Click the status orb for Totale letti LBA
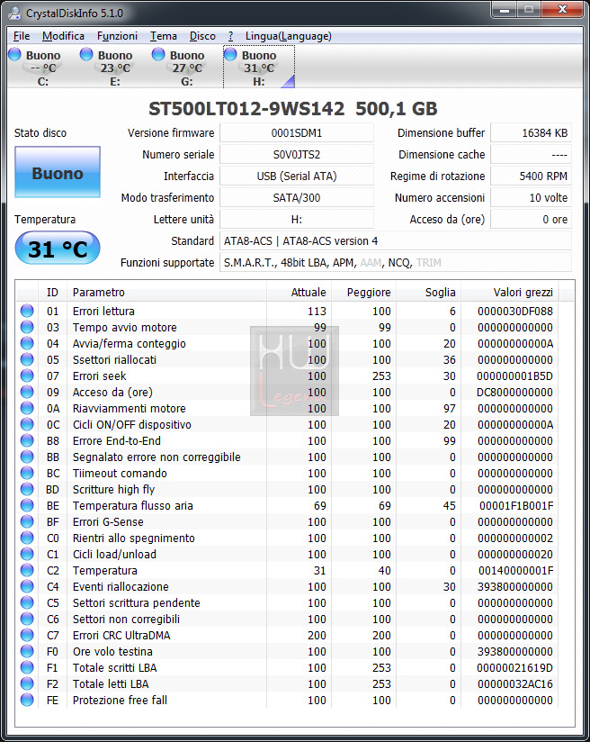The height and width of the screenshot is (742, 590). click(27, 683)
